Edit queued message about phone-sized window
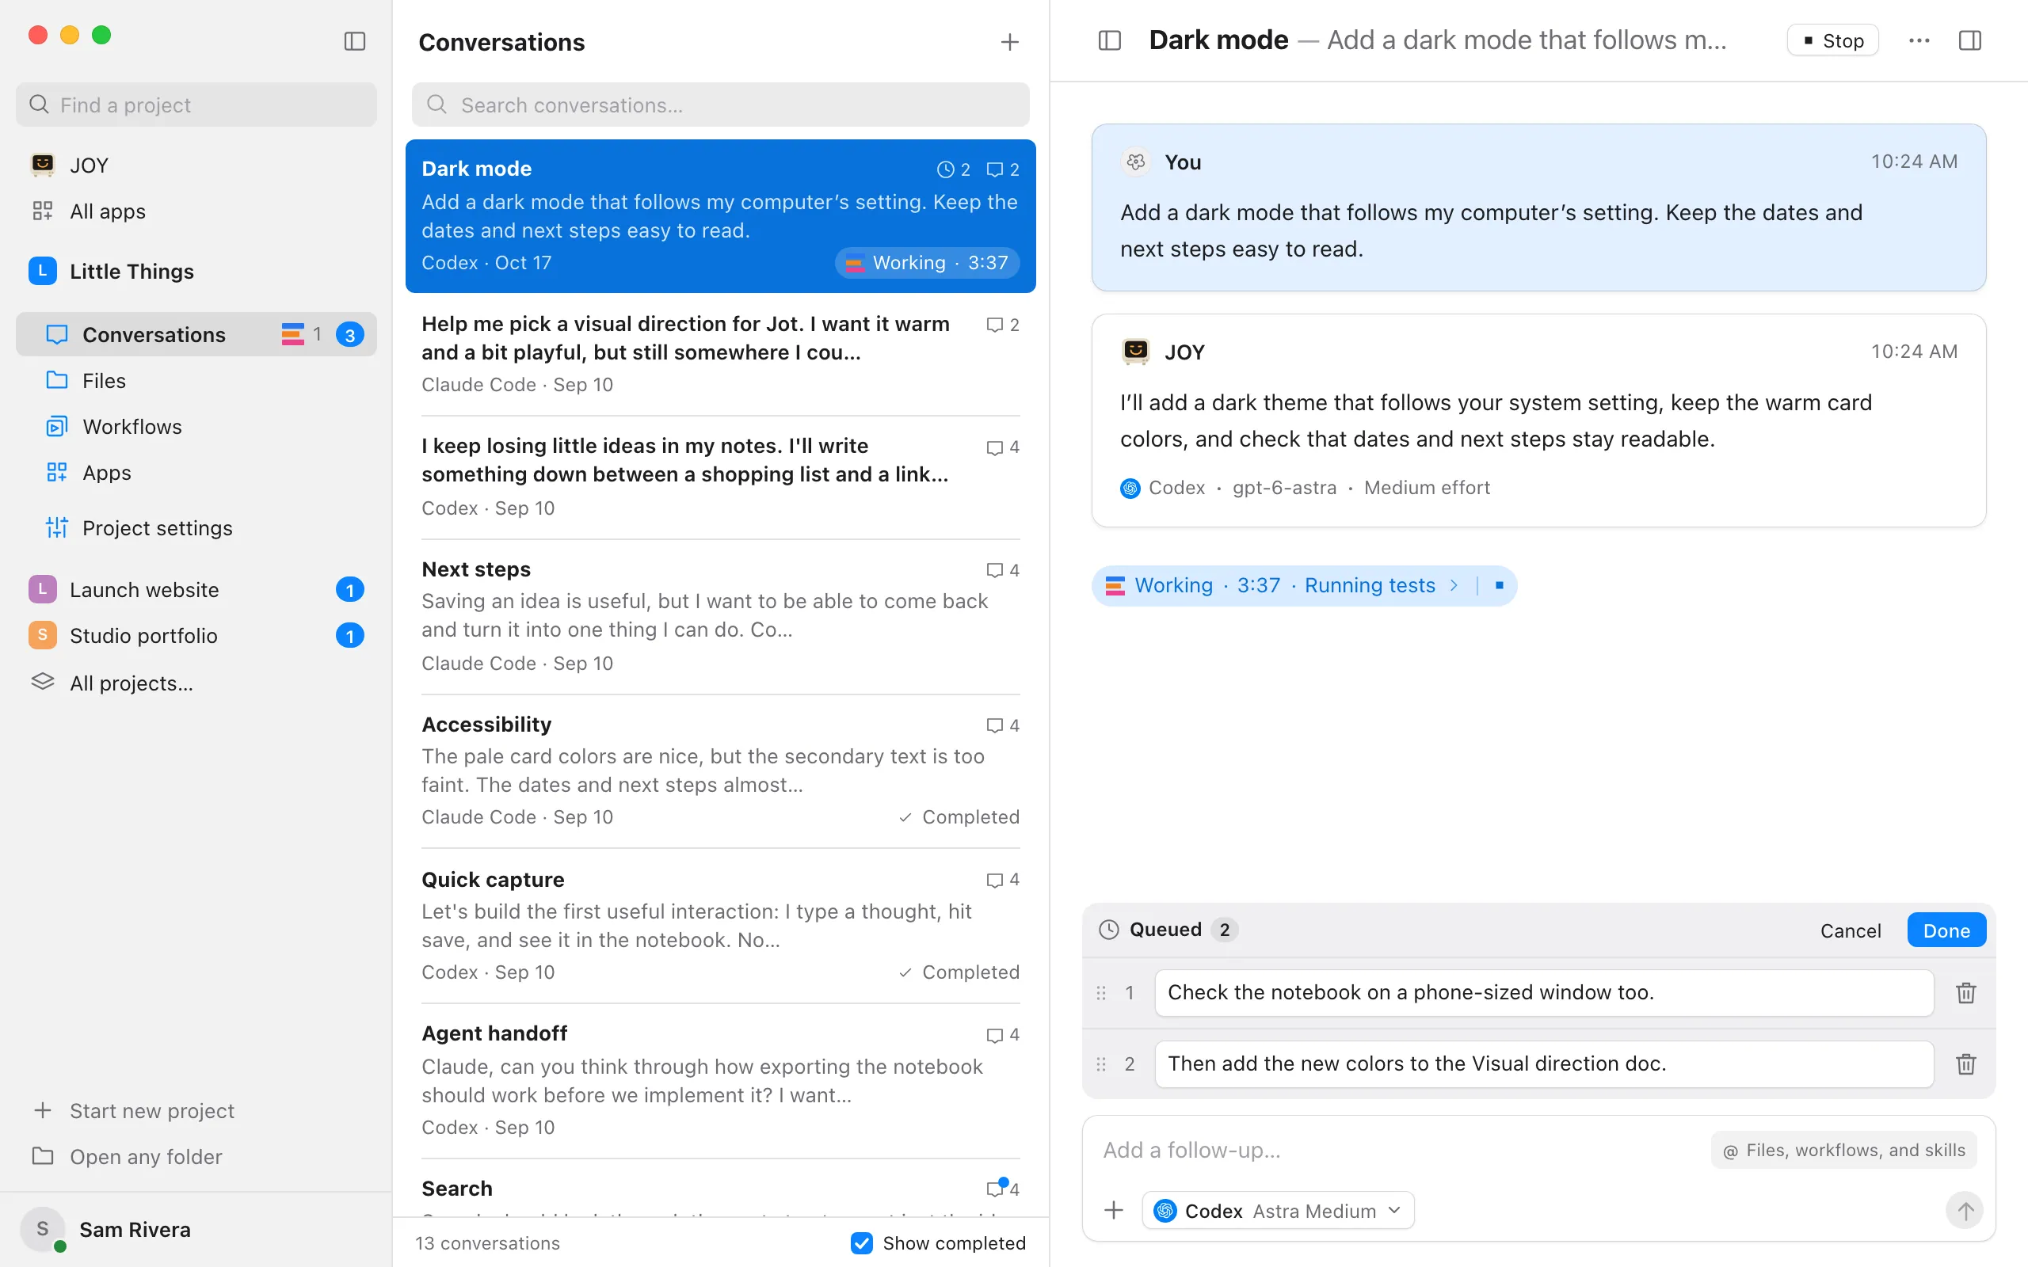2028x1267 pixels. click(x=1544, y=993)
